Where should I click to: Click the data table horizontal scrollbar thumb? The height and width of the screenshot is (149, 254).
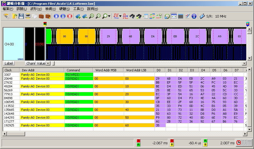pos(16,134)
